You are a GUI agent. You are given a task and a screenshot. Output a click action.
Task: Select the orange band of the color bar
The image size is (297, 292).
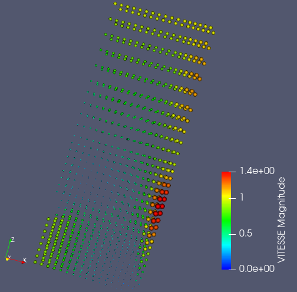[x=226, y=186]
